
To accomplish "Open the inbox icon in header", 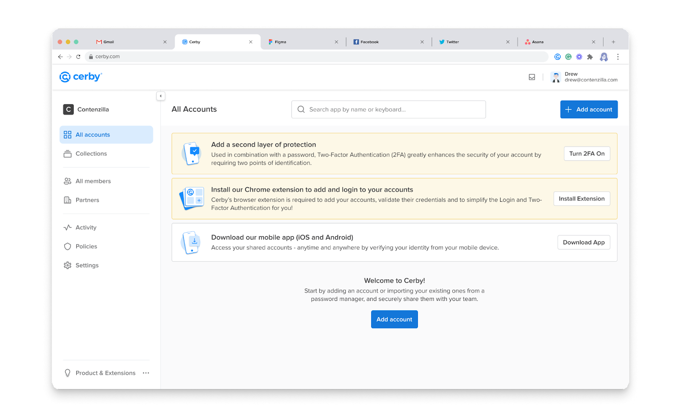I will coord(532,77).
